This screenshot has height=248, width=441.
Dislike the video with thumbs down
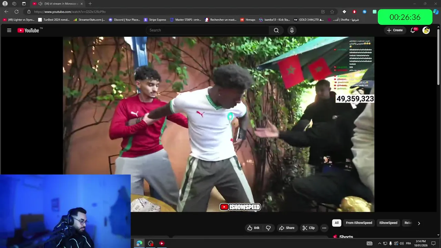[268, 228]
